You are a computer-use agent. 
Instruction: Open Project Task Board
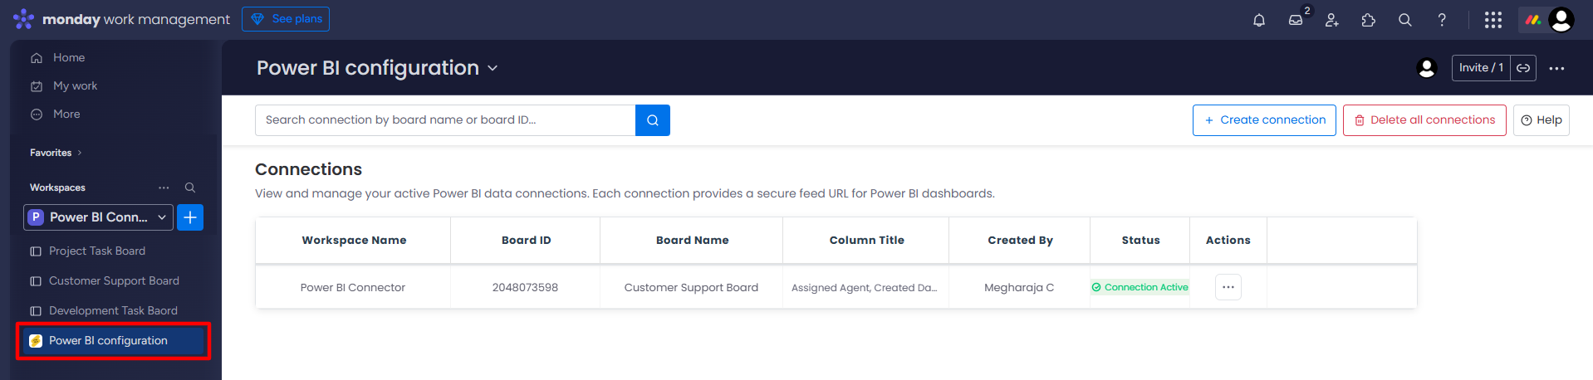97,251
